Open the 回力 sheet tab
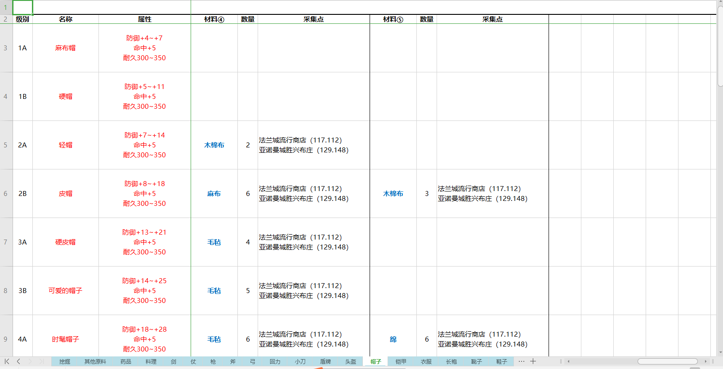Viewport: 723px width, 369px height. [x=275, y=361]
